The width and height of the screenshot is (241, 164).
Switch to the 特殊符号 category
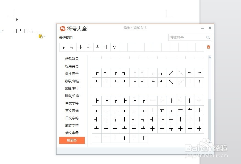click(71, 58)
